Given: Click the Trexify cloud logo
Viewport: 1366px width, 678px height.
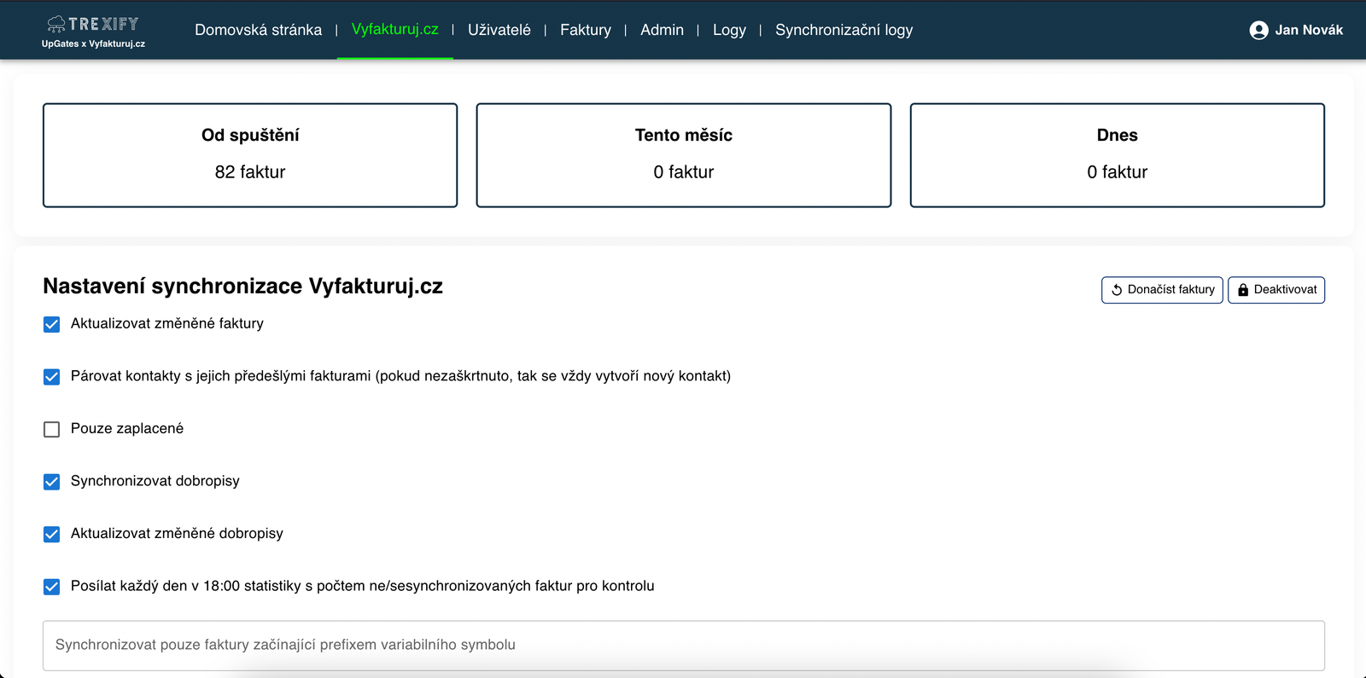Looking at the screenshot, I should pyautogui.click(x=56, y=24).
